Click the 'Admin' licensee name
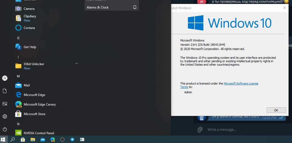The height and width of the screenshot is (143, 292). click(x=188, y=92)
